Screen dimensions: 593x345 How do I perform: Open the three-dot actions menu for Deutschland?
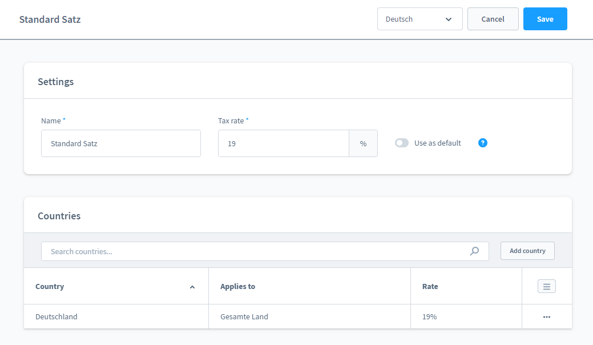pos(546,316)
